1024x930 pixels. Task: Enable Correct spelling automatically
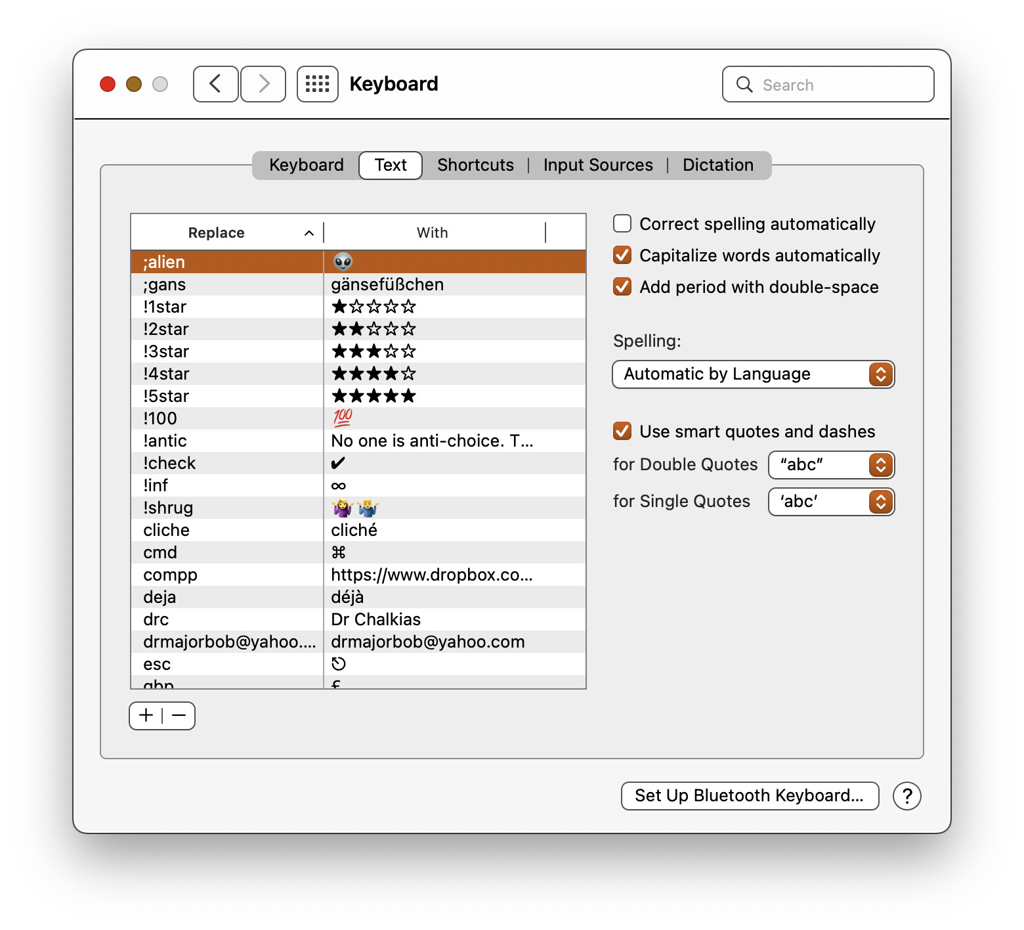pos(622,224)
